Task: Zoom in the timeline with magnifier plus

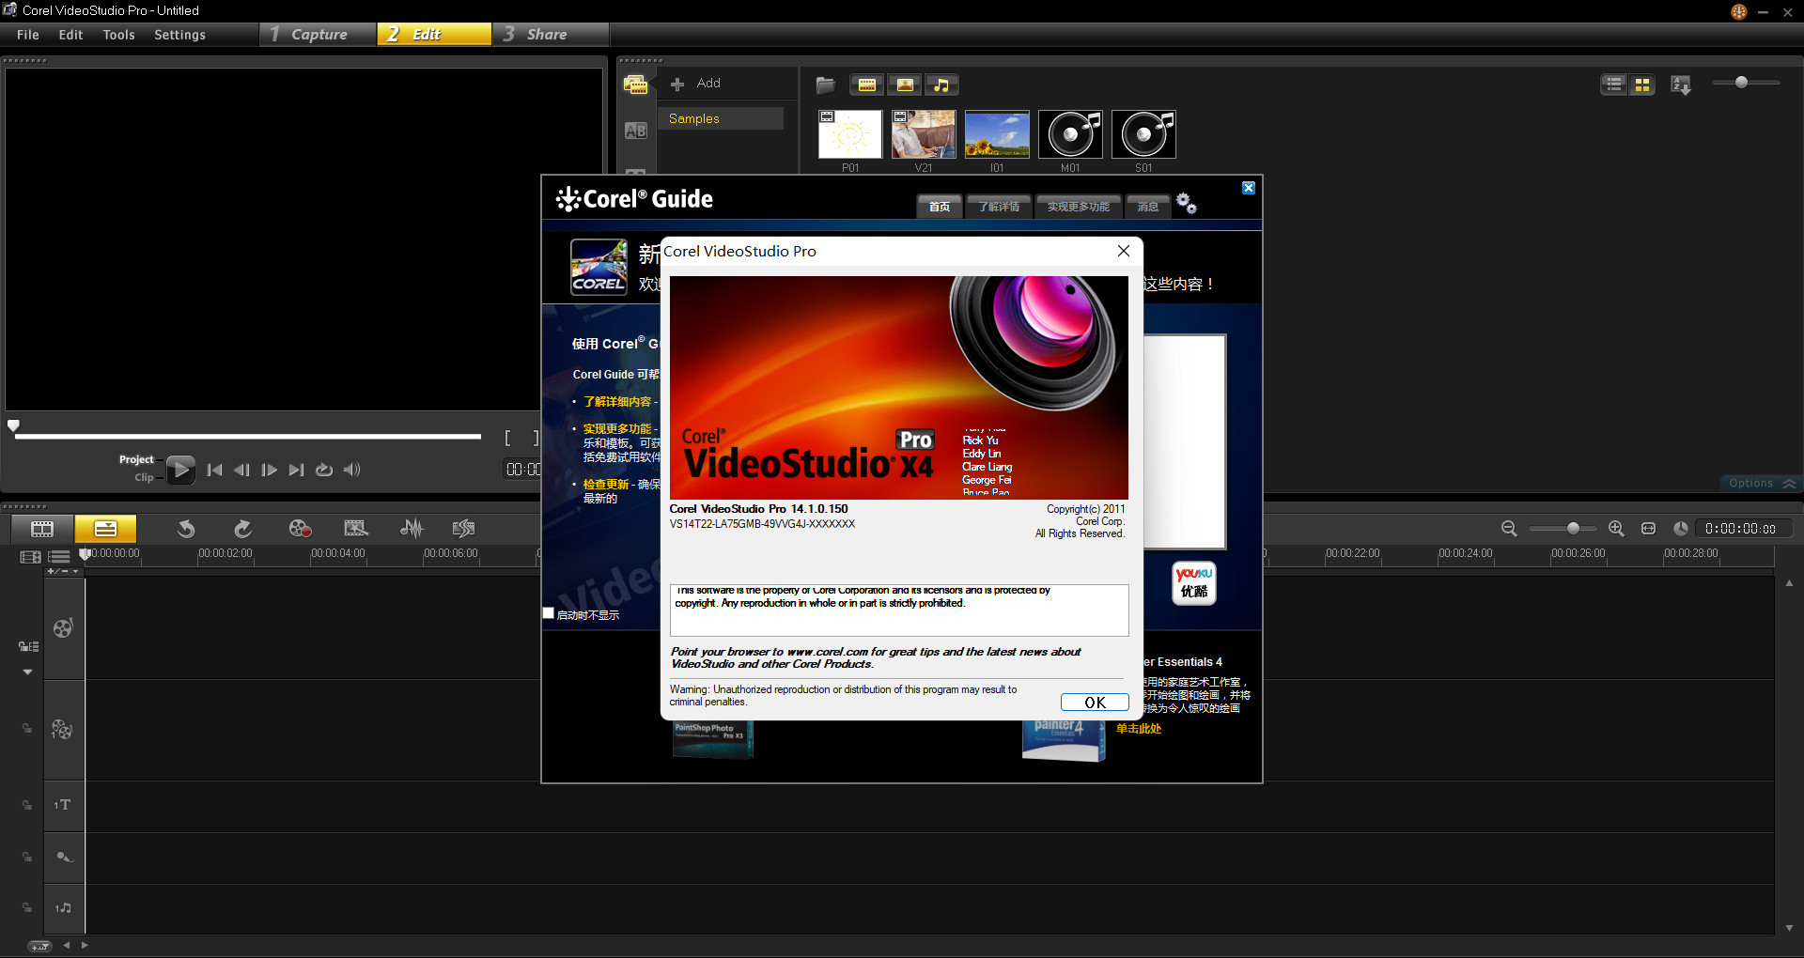Action: [x=1616, y=528]
